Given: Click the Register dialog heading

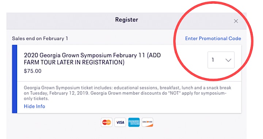Looking at the screenshot, I should [127, 20].
